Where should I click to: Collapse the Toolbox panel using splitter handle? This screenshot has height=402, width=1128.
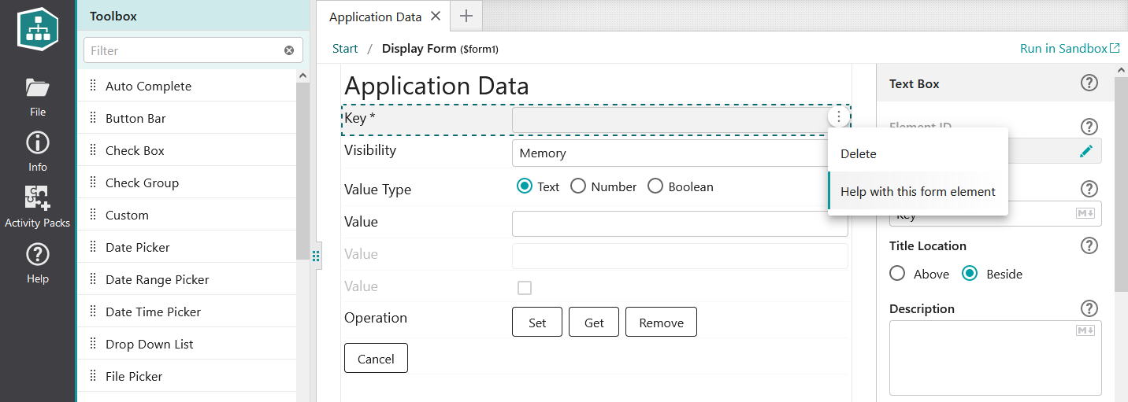[x=316, y=256]
